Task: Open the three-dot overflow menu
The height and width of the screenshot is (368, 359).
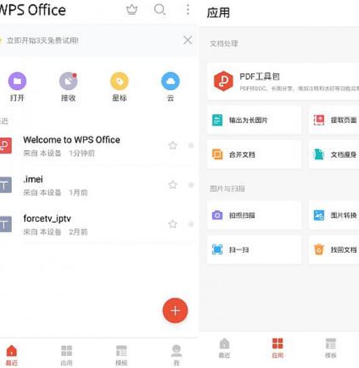Action: (x=188, y=10)
